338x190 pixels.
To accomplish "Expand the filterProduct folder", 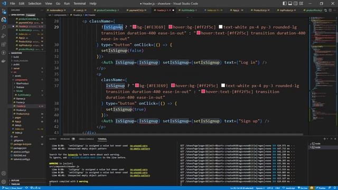I will (x=22, y=83).
